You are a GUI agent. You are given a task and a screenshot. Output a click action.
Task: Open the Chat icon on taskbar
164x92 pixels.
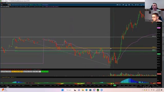click(x=79, y=90)
